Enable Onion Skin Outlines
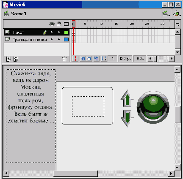This screenshot has height=179, width=183. pos(89,59)
